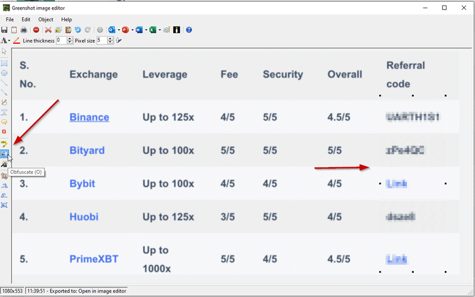Click 'Up to 1000x' in PrimeXBT row

pos(157,259)
